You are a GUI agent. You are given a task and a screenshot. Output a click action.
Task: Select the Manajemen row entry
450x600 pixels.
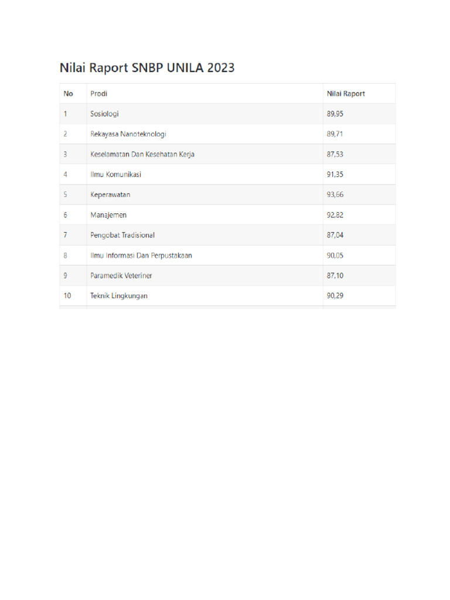[108, 215]
